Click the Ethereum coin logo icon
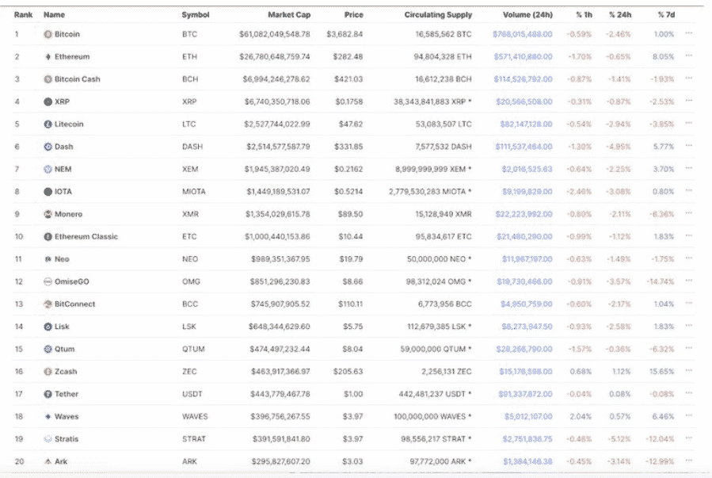The image size is (712, 478). pyautogui.click(x=48, y=57)
